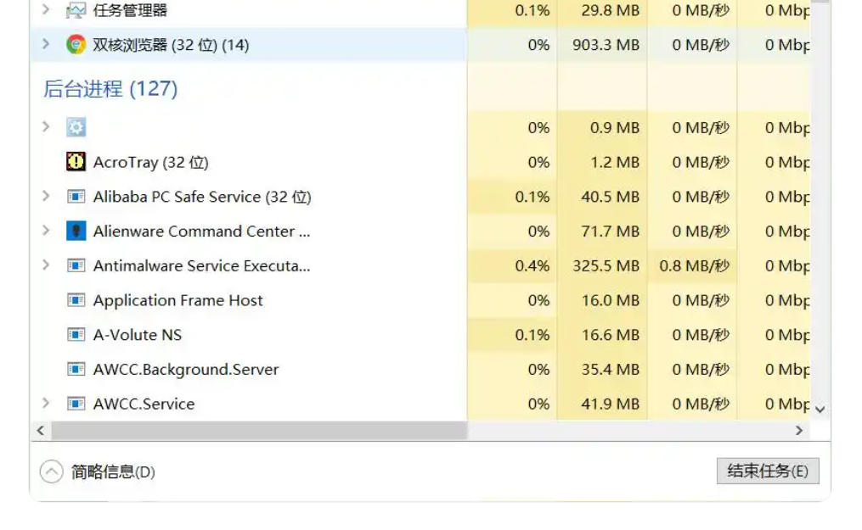Click the 0.8 MB/秒 disk value
The image size is (862, 530).
[x=695, y=266]
